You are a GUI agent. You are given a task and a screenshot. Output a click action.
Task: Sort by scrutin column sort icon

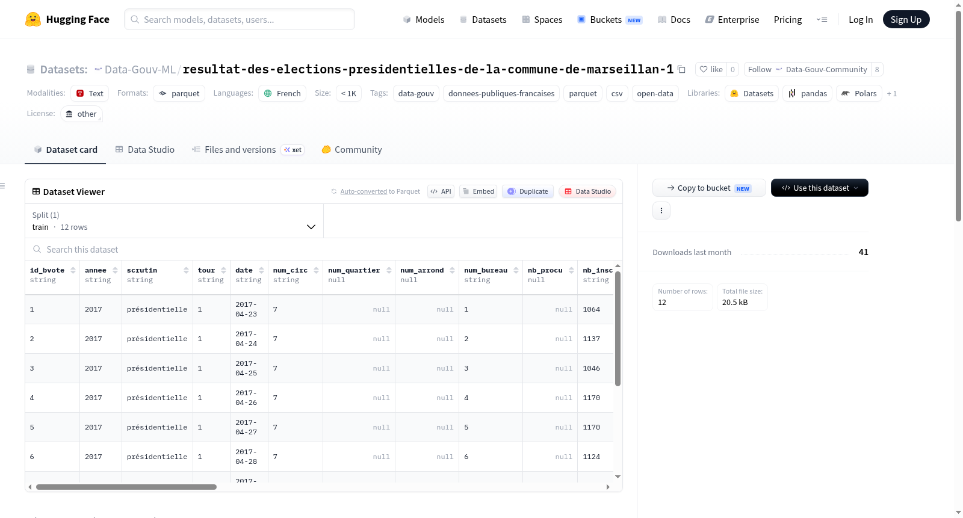(x=186, y=270)
